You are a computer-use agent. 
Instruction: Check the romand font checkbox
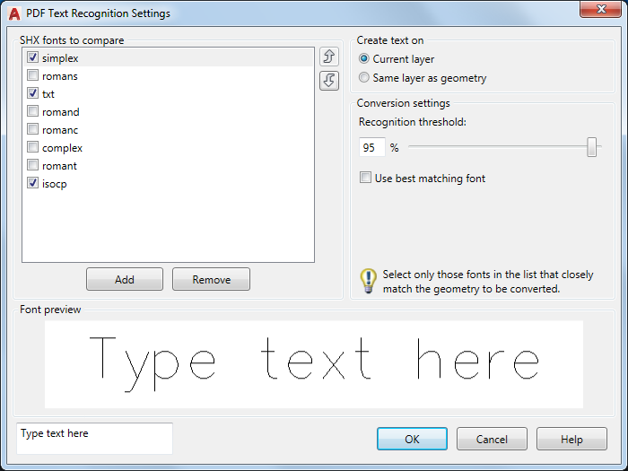(x=33, y=112)
